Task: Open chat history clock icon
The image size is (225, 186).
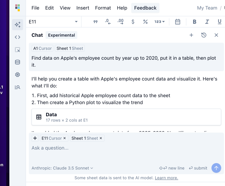Action: pos(204,35)
